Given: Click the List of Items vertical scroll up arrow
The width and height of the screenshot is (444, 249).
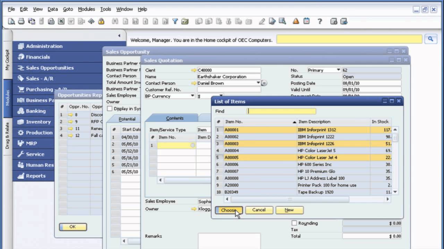Looking at the screenshot, I should (395, 130).
